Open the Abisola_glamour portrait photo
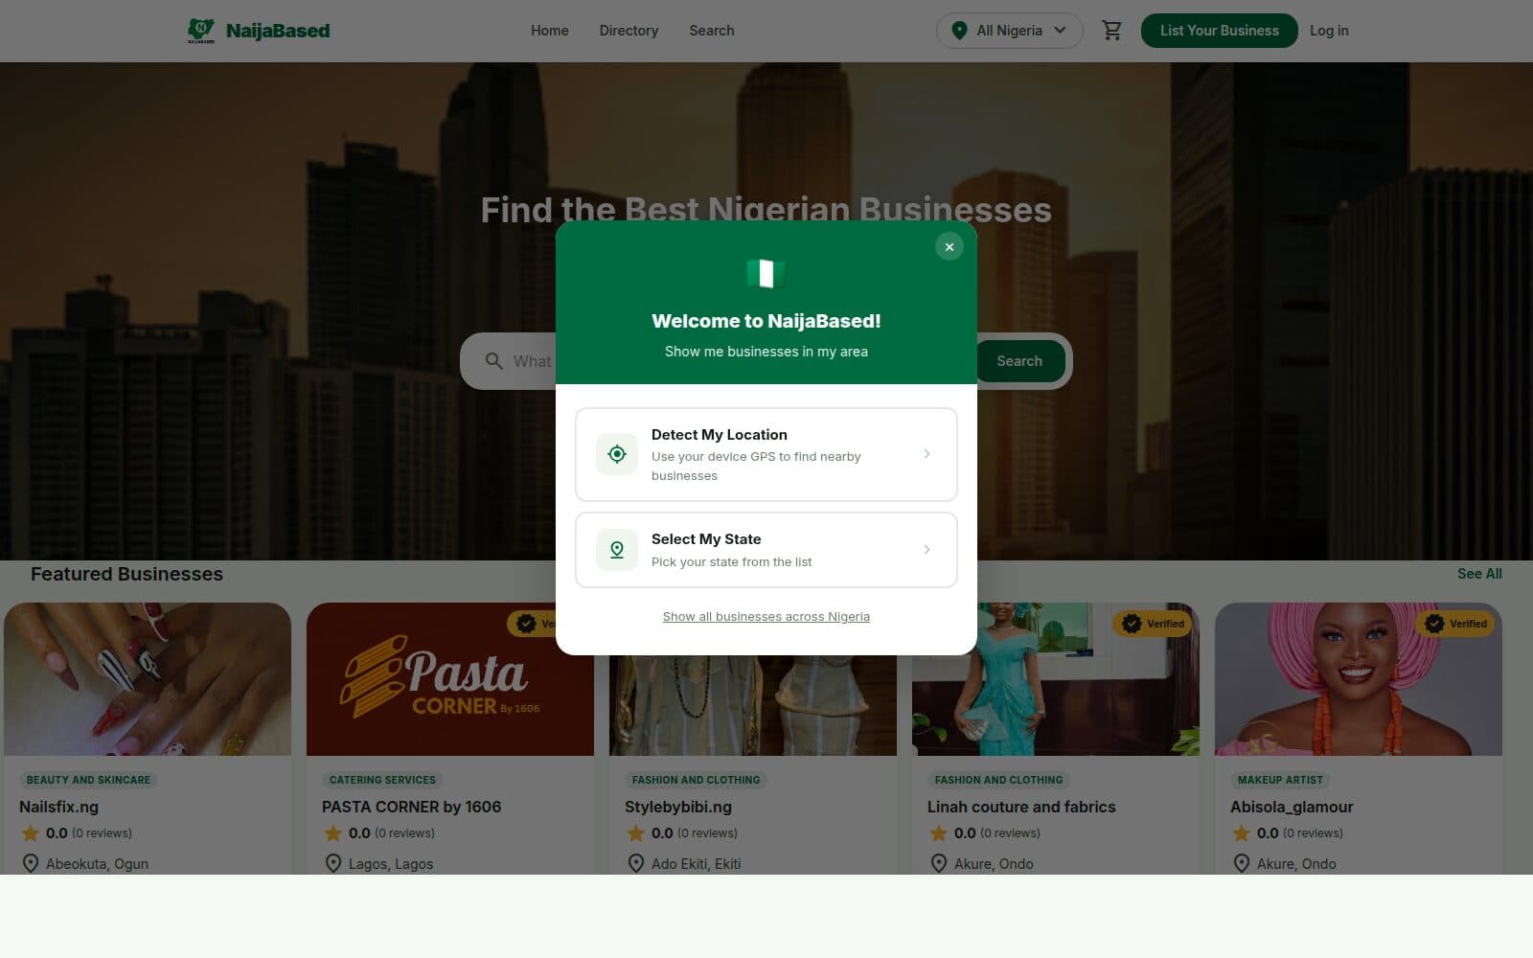Screen dimensions: 1533x958 tap(1359, 679)
